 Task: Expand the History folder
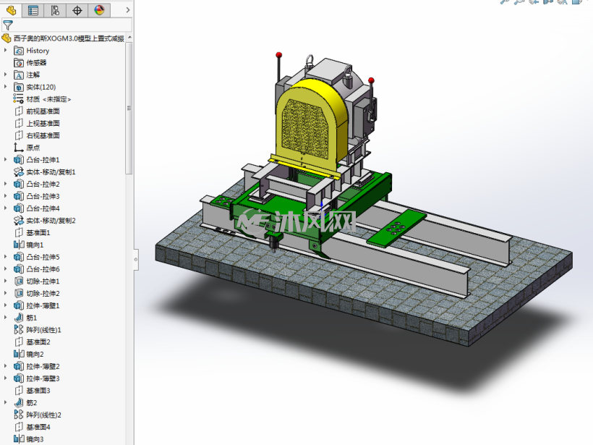(x=5, y=51)
